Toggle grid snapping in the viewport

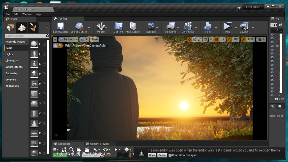(216, 40)
